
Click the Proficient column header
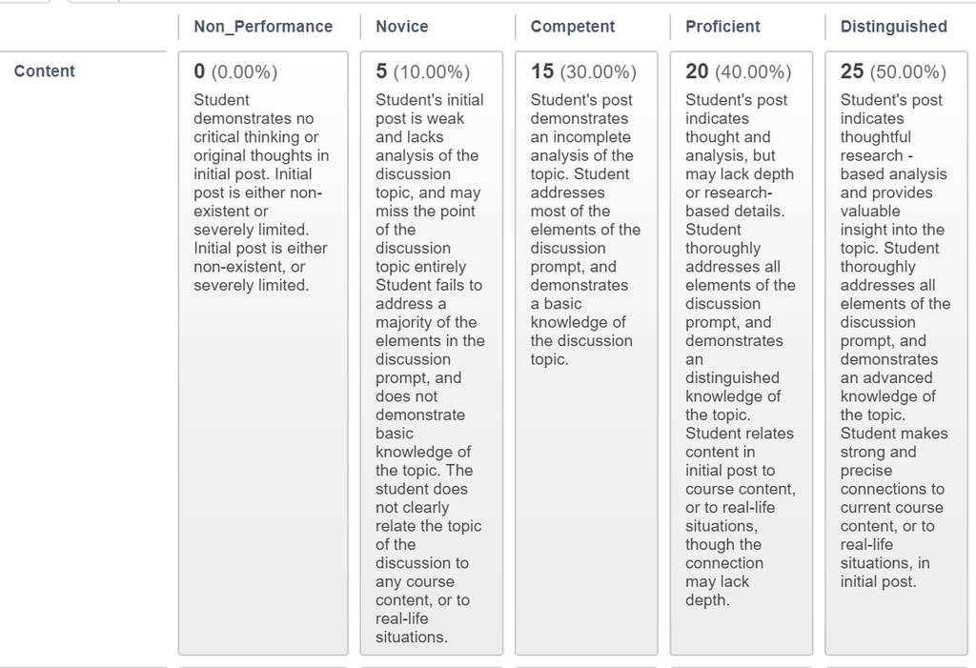tap(722, 27)
